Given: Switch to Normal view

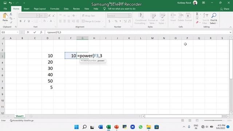Looking at the screenshot, I should 182,120.
